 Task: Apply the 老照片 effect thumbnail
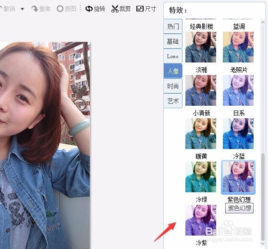point(238,47)
